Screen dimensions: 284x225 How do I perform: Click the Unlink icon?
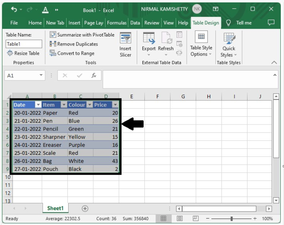pyautogui.click(x=179, y=53)
